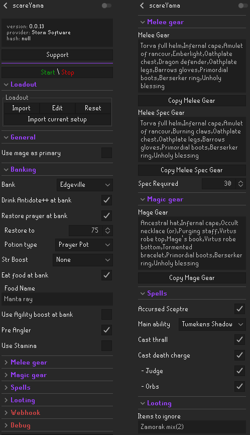Open the Potion type dropdown
The image size is (250, 435).
84,245
